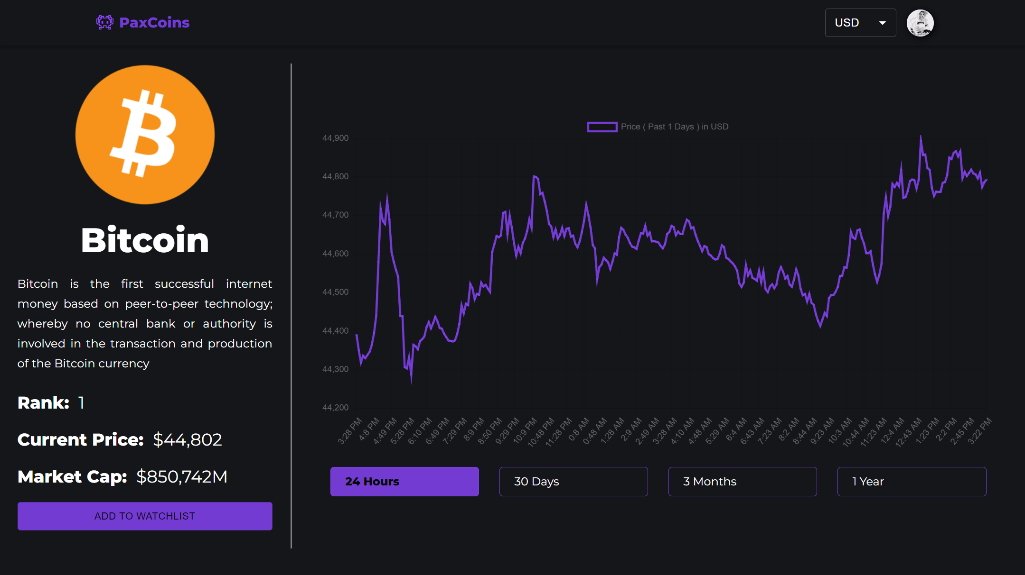This screenshot has height=575, width=1025.
Task: Switch chart to 30 Days
Action: [x=574, y=482]
